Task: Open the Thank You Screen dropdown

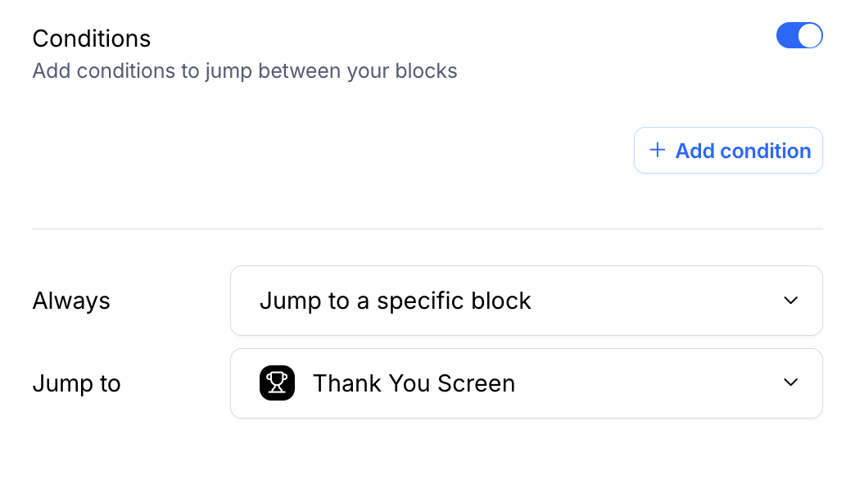Action: [x=526, y=383]
